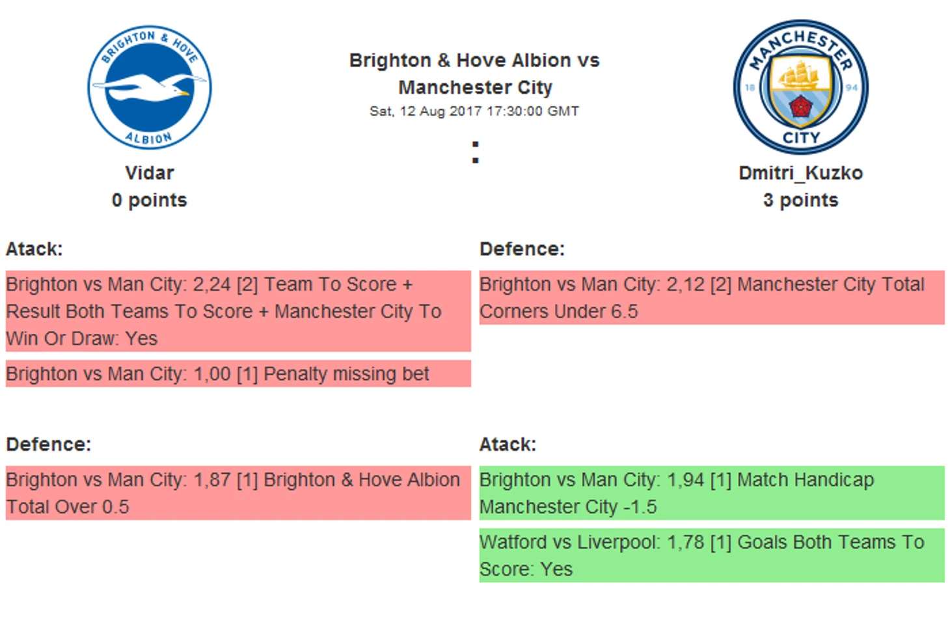The width and height of the screenshot is (950, 624).
Task: Open Vidar's player profile name
Action: coord(150,173)
